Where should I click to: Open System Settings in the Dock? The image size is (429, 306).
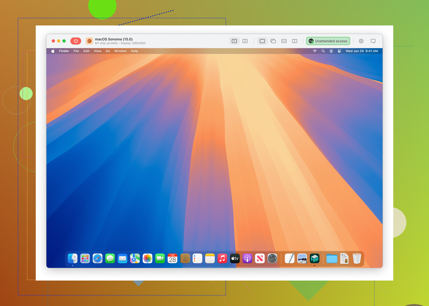pos(272,258)
